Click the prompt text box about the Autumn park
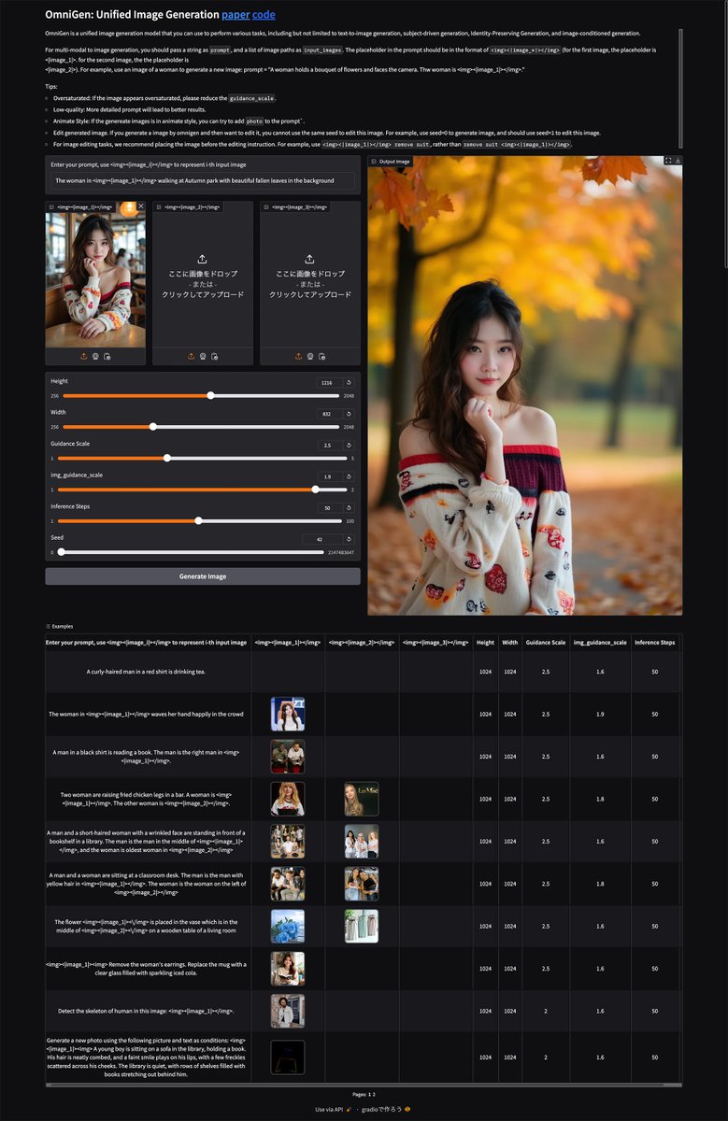 point(203,180)
